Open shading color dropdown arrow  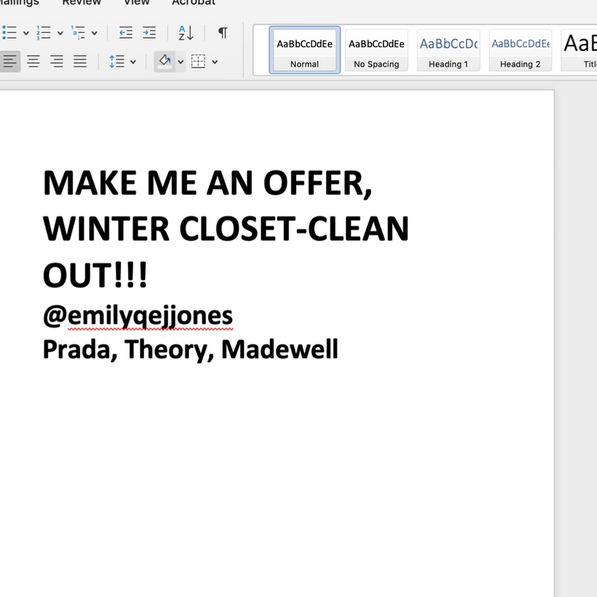tap(181, 61)
